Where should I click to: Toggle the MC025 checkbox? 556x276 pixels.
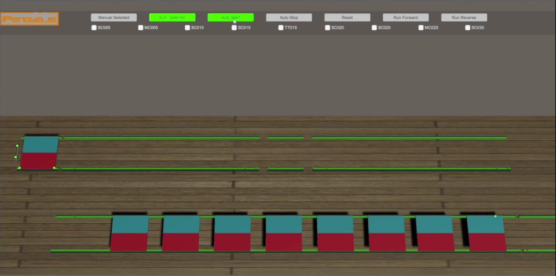[x=421, y=27]
